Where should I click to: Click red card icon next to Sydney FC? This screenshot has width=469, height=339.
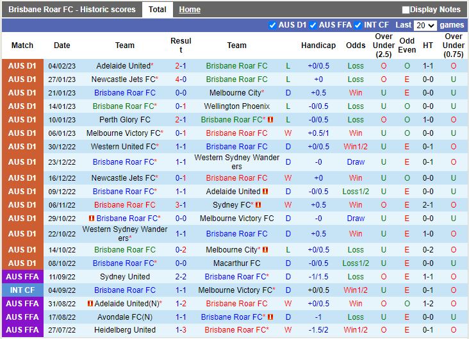[258, 205]
